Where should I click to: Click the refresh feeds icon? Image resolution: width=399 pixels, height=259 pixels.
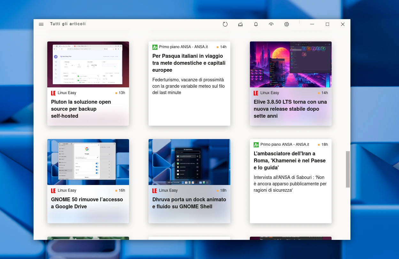tap(225, 24)
